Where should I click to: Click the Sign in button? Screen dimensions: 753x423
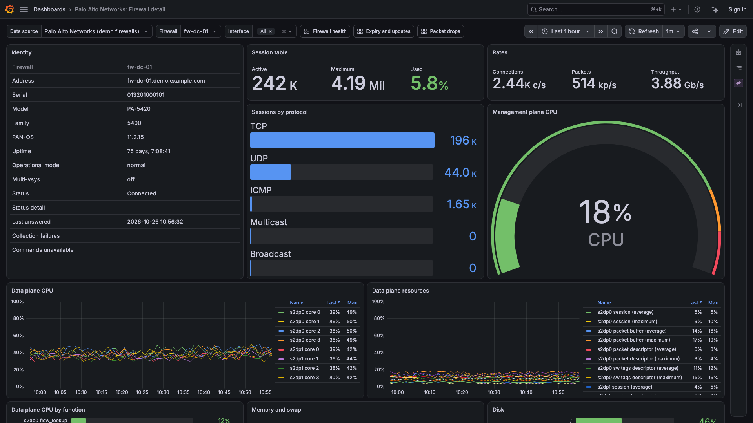737,9
